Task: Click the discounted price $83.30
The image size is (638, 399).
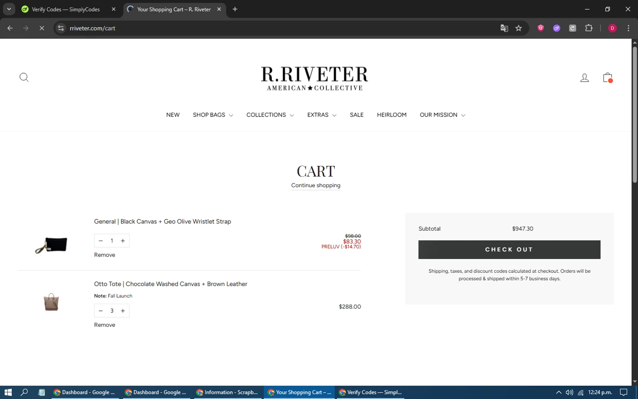Action: coord(352,242)
